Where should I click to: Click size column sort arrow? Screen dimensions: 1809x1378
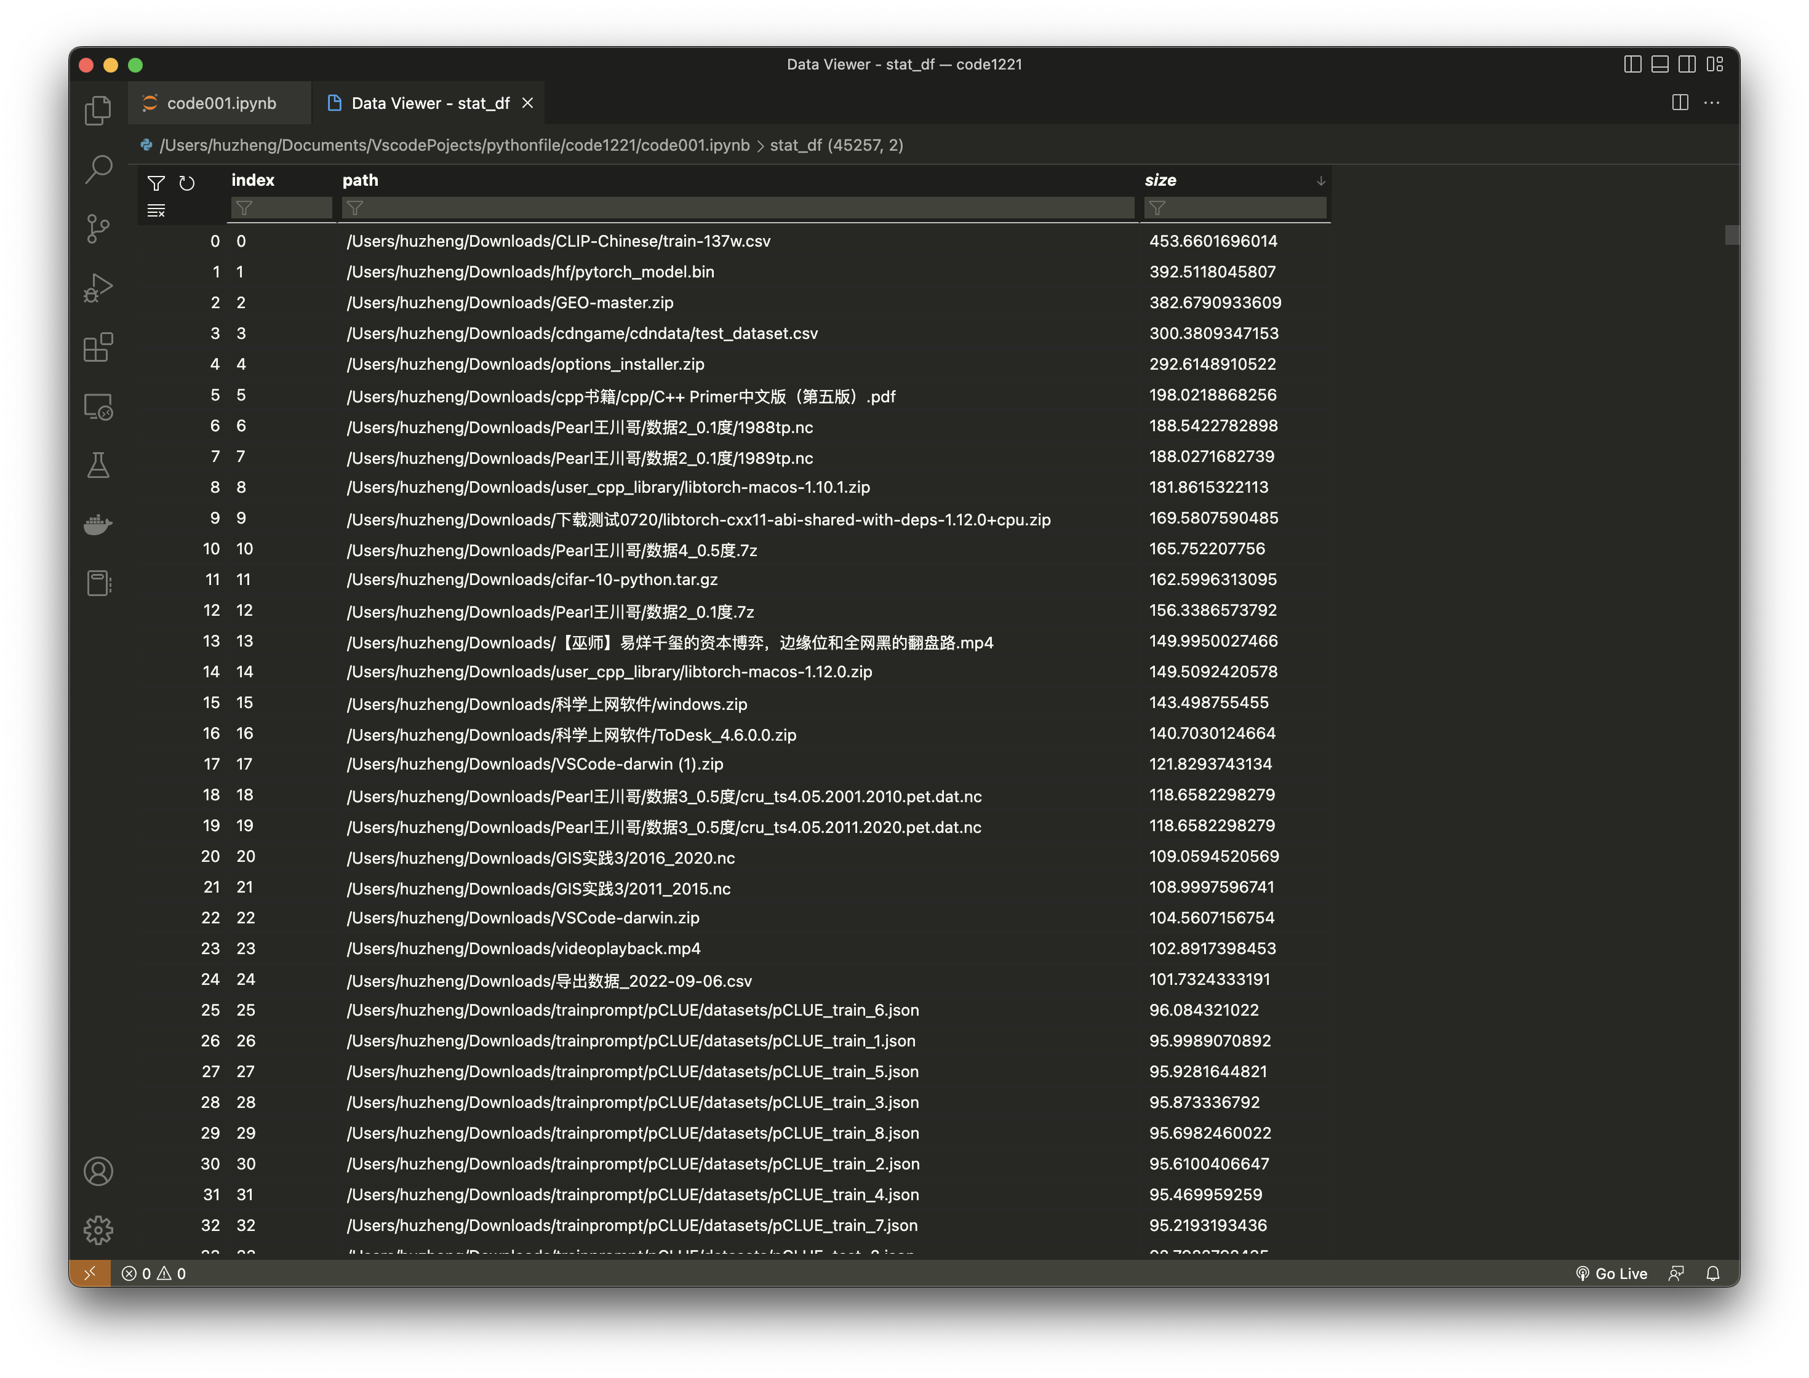click(x=1320, y=180)
